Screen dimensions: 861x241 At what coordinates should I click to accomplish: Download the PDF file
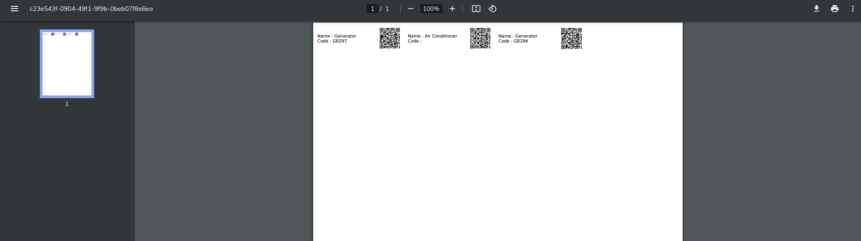pyautogui.click(x=817, y=9)
